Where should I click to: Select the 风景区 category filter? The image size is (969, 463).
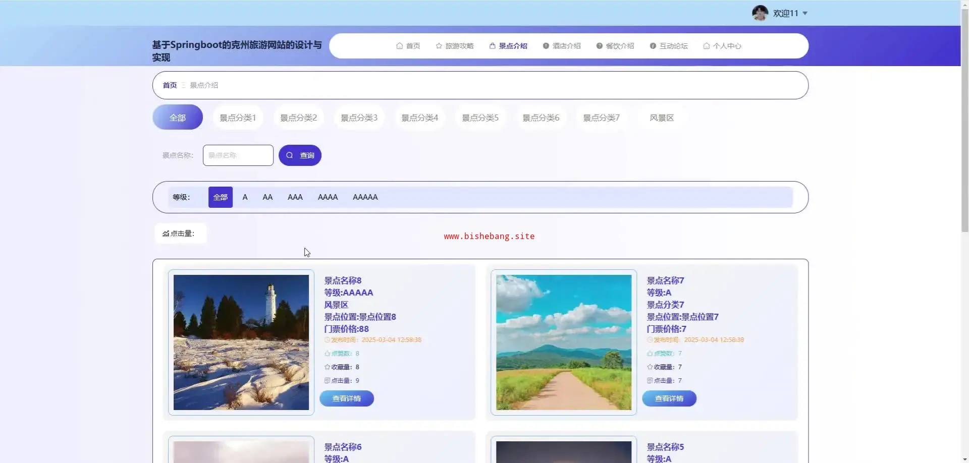click(662, 118)
